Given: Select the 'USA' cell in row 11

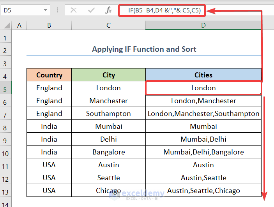Looking at the screenshot, I should pyautogui.click(x=49, y=165).
